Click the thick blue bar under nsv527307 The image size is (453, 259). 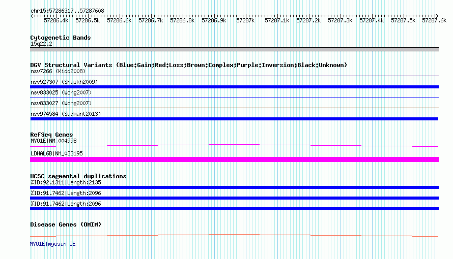point(234,87)
